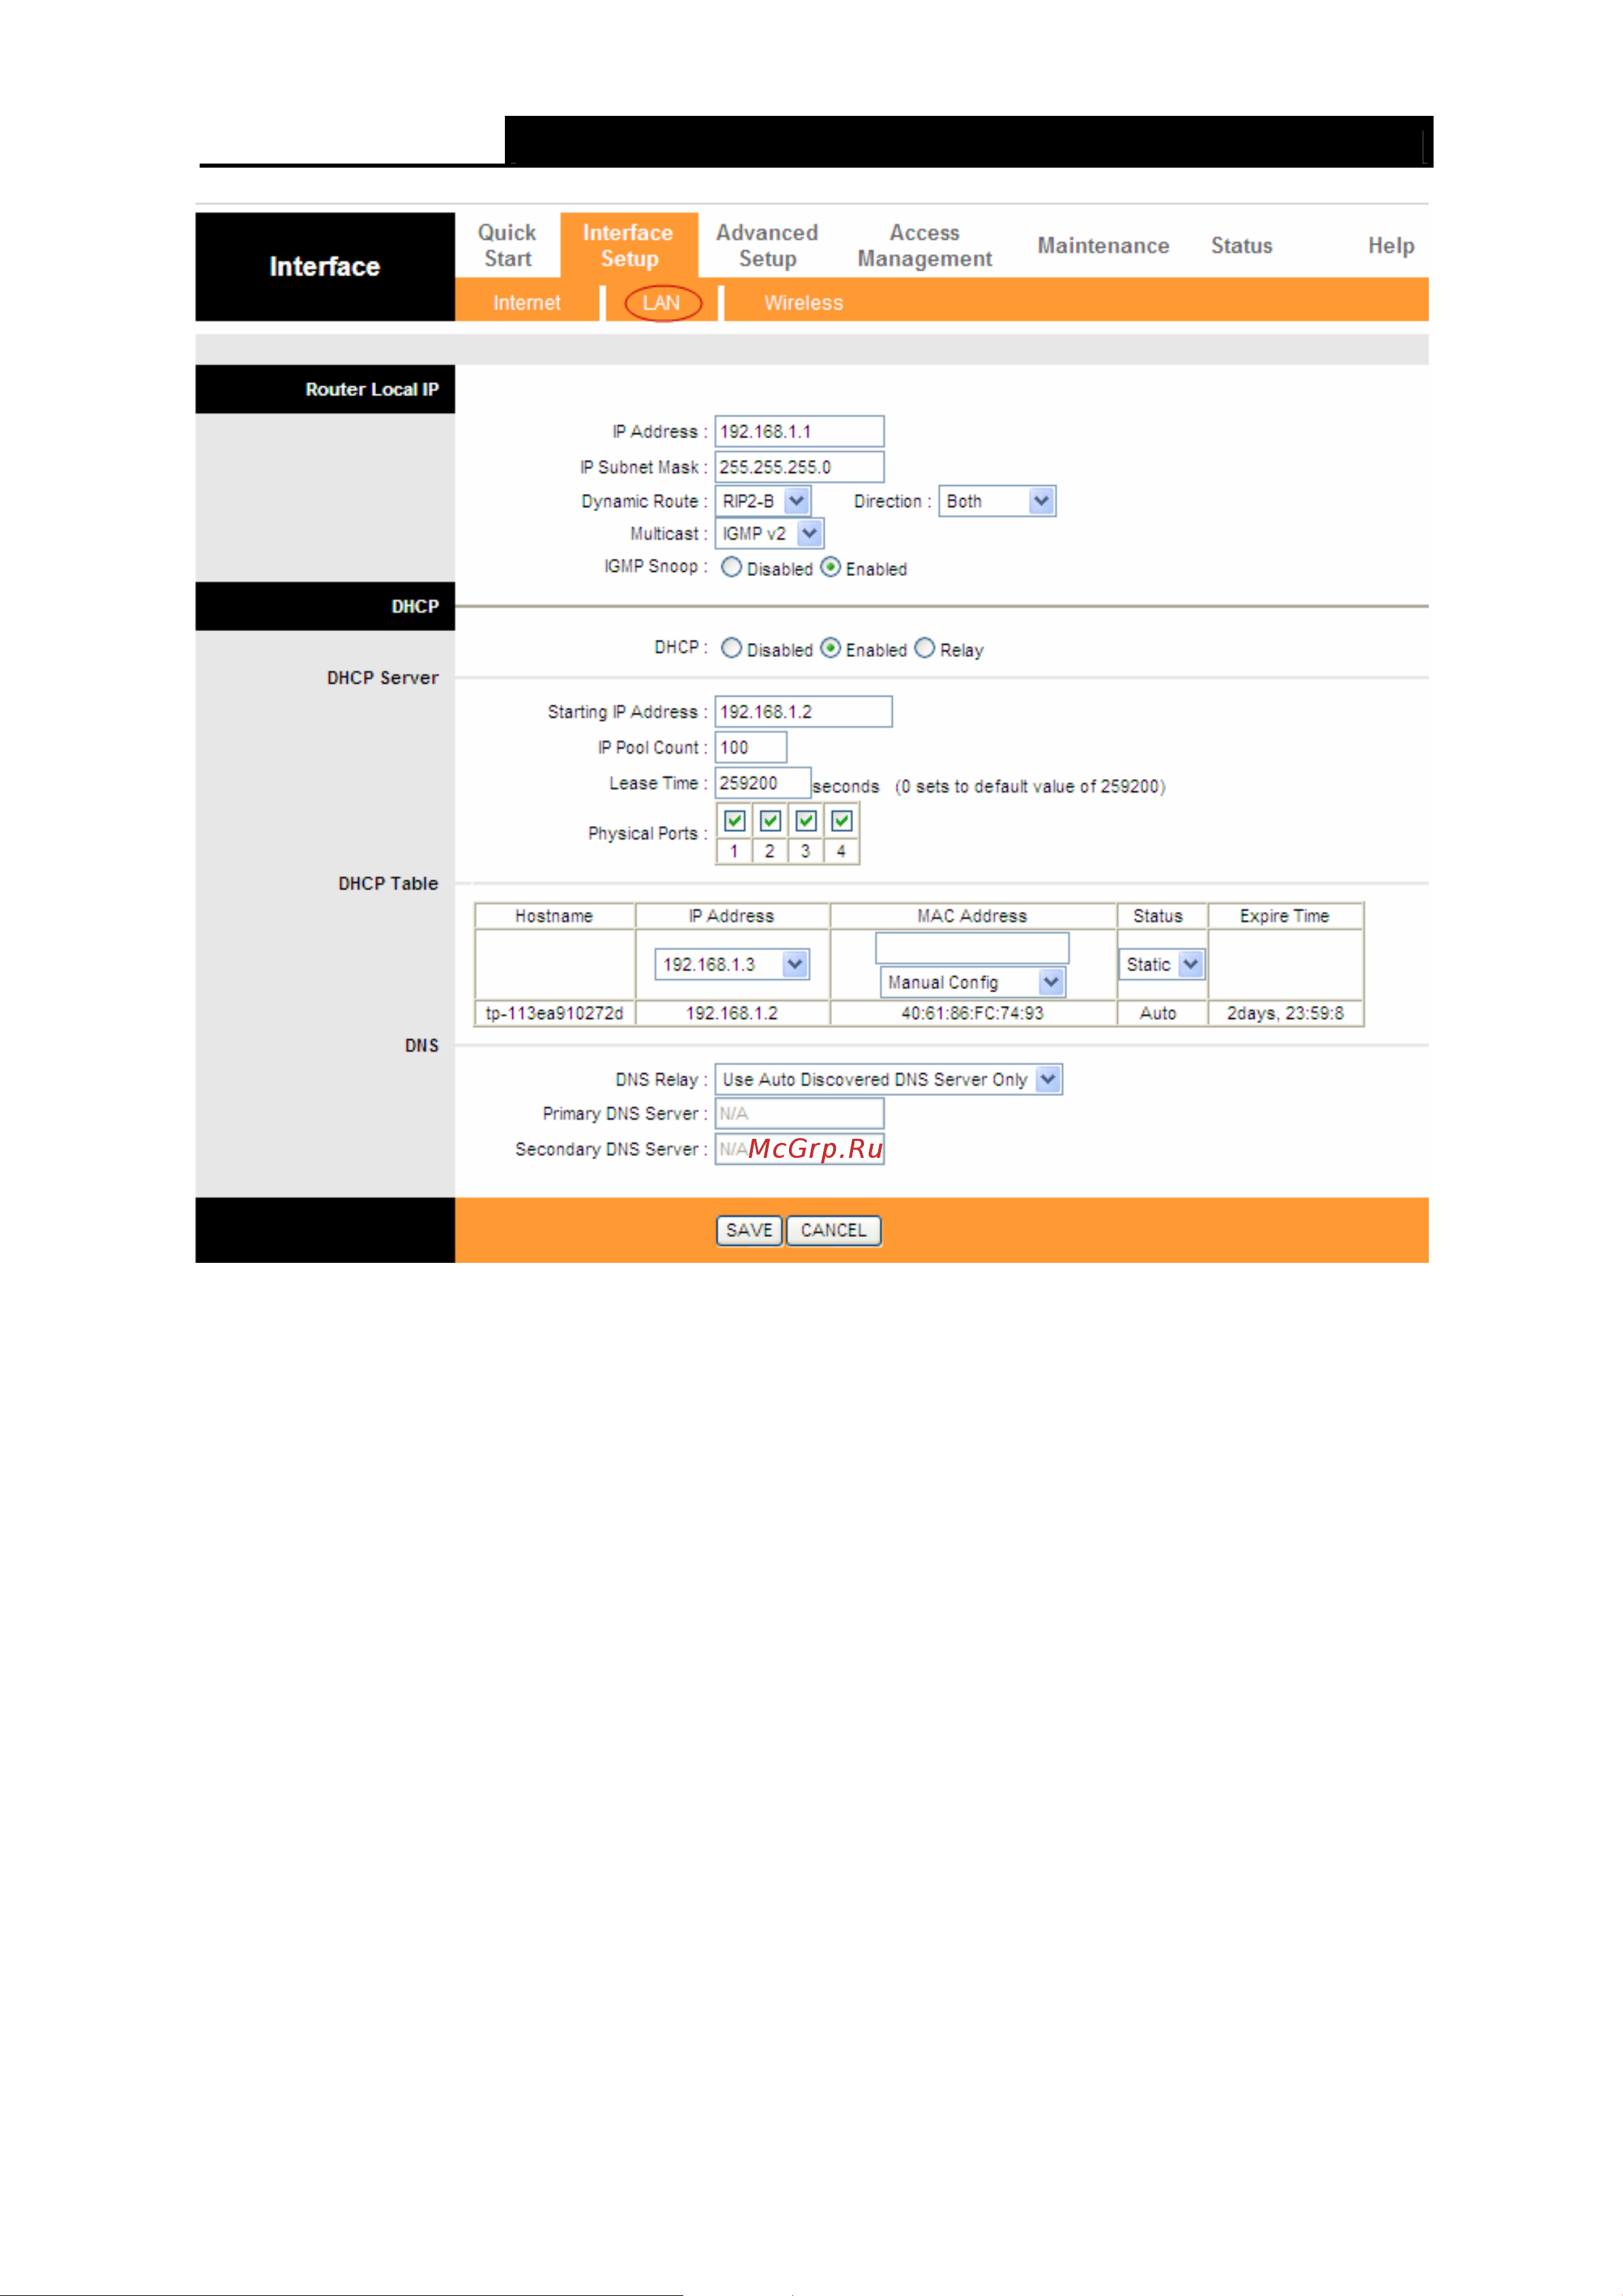
Task: Switch to the Internet sub-tab
Action: click(526, 302)
